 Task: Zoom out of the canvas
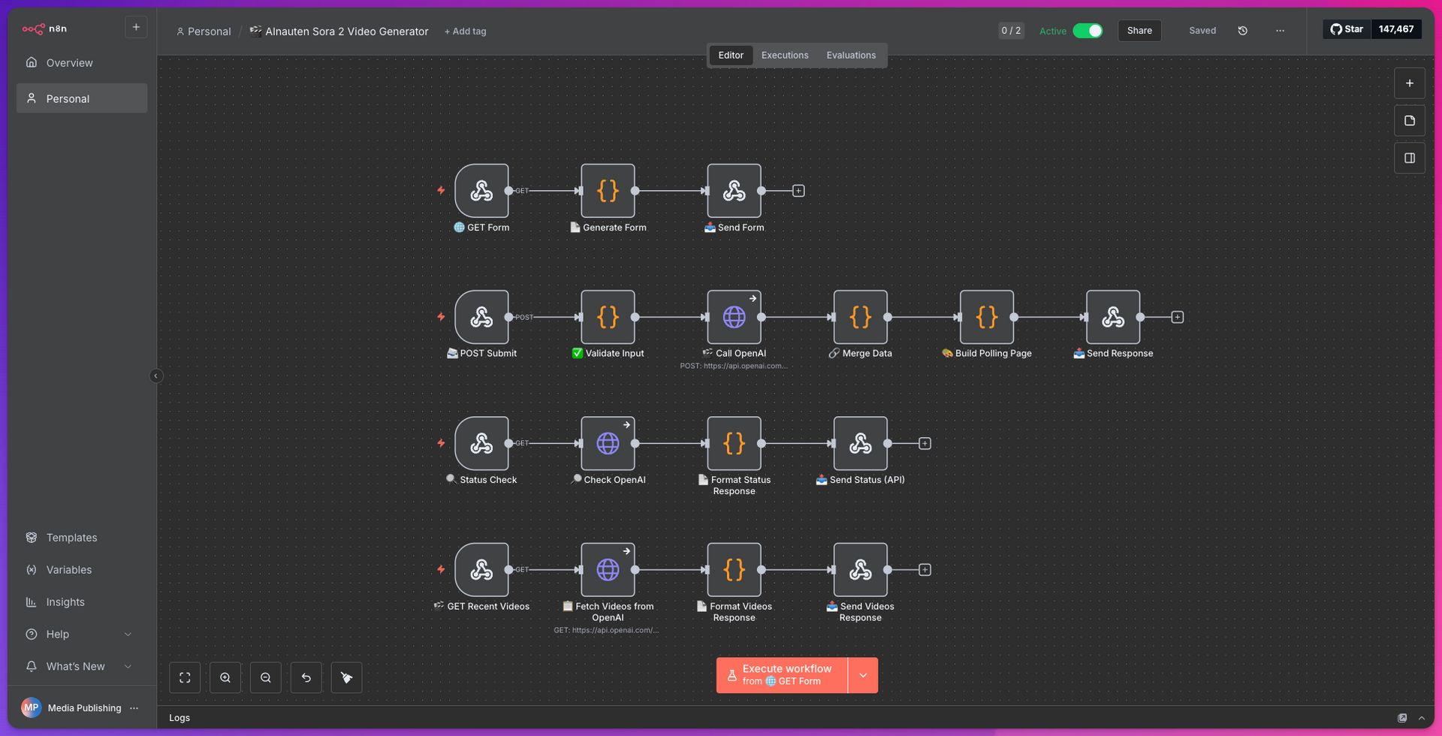266,677
